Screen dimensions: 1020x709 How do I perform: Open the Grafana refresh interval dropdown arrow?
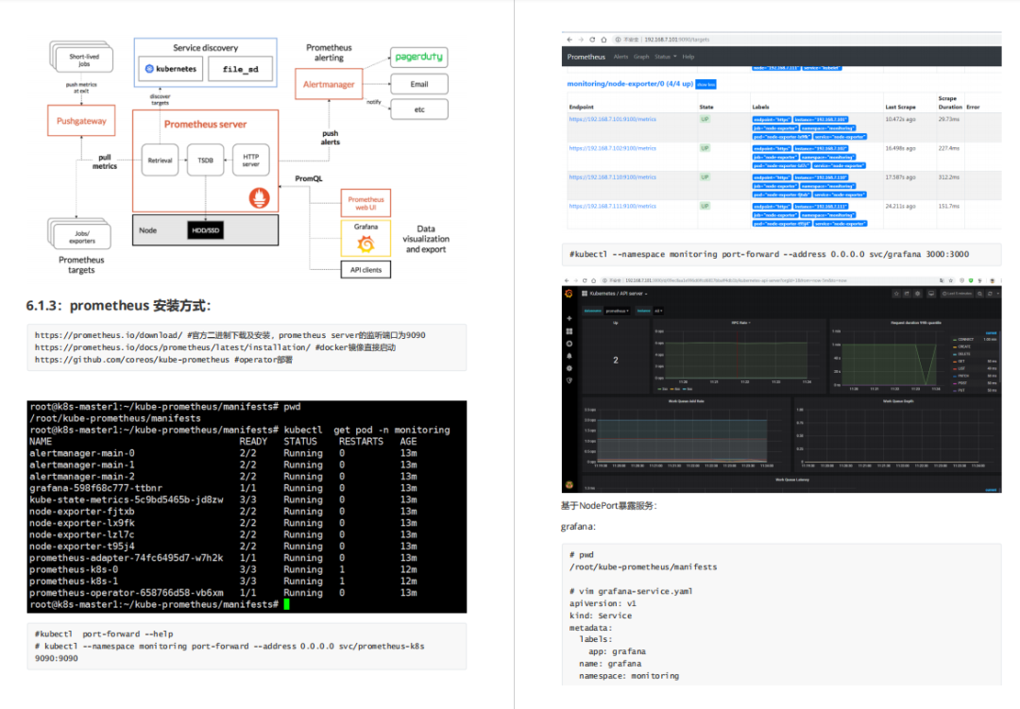pyautogui.click(x=998, y=294)
